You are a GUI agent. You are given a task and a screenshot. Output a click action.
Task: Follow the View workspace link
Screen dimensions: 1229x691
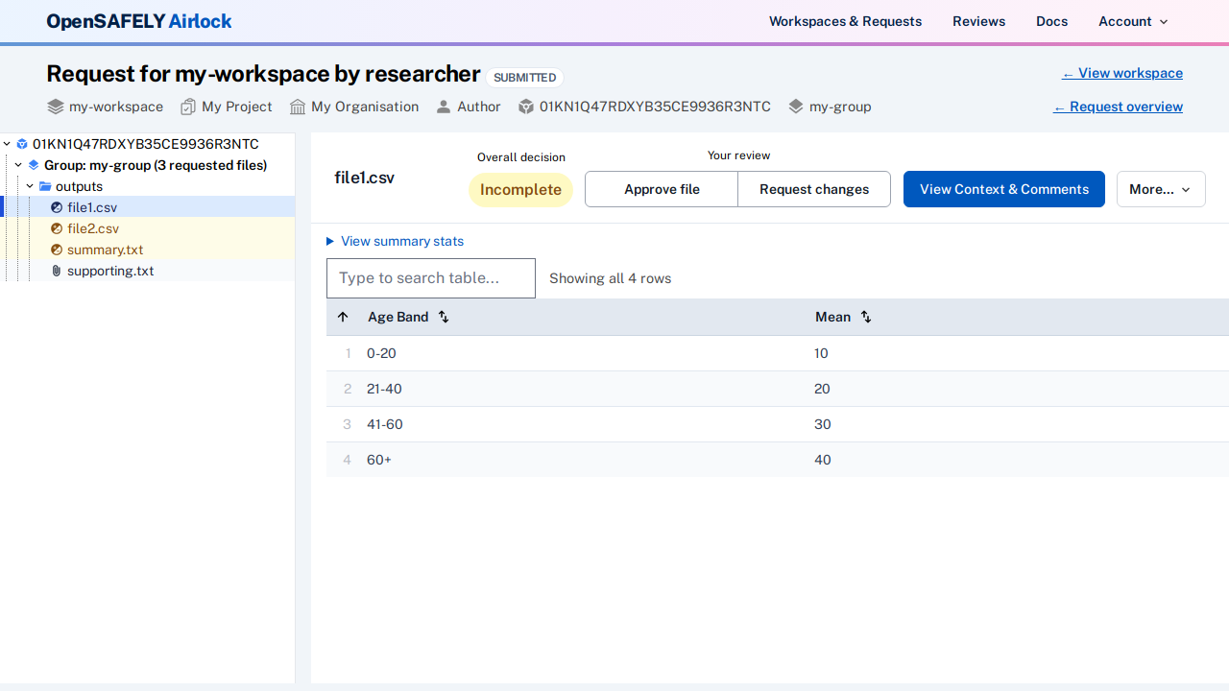(x=1121, y=73)
